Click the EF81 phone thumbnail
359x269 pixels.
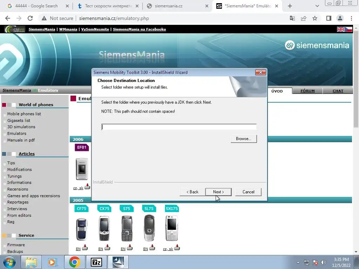point(82,169)
